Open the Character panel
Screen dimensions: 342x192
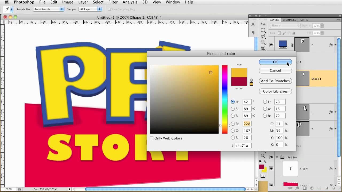click(x=253, y=24)
